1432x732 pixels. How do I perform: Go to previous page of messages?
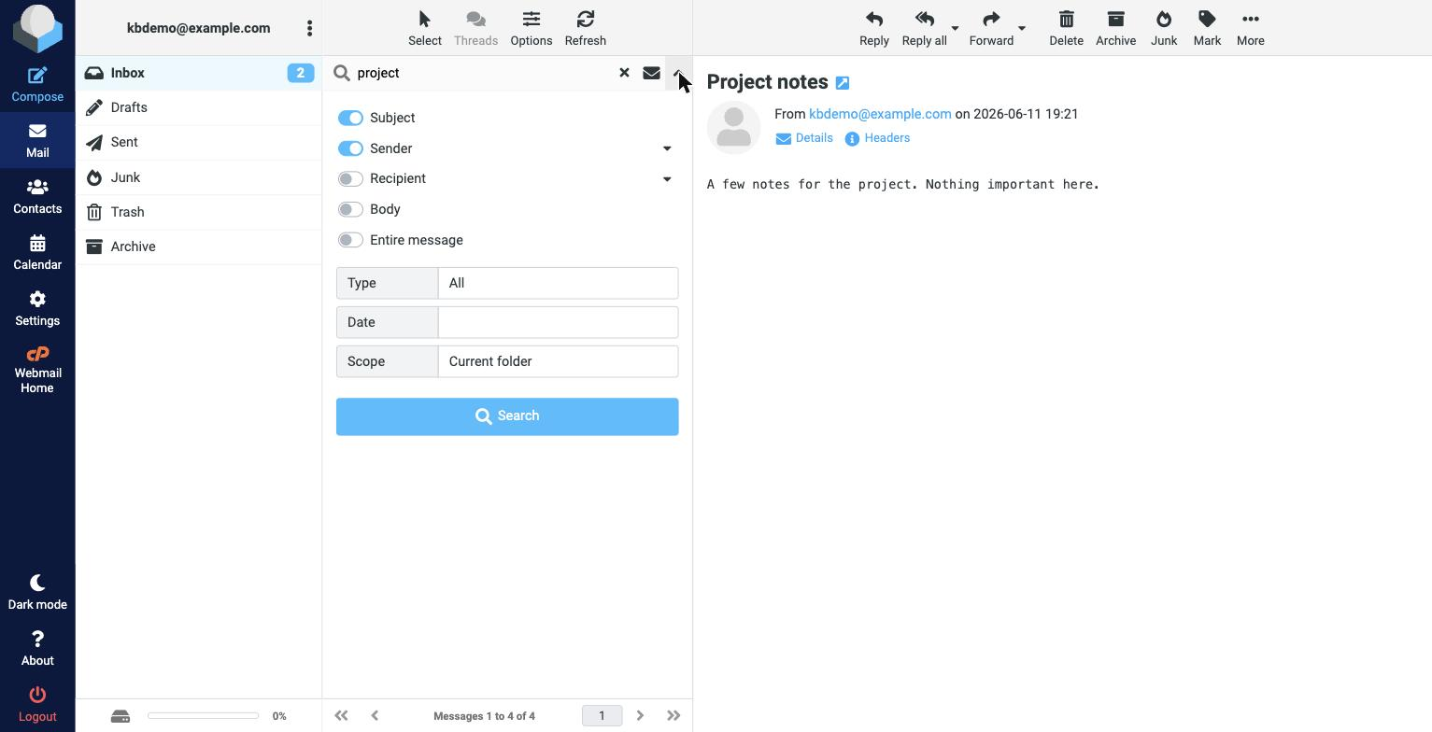375,716
